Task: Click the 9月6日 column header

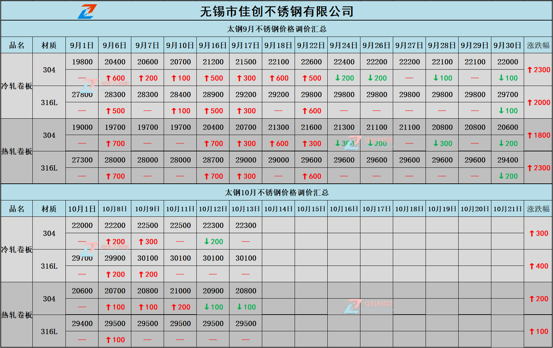Action: (x=115, y=45)
